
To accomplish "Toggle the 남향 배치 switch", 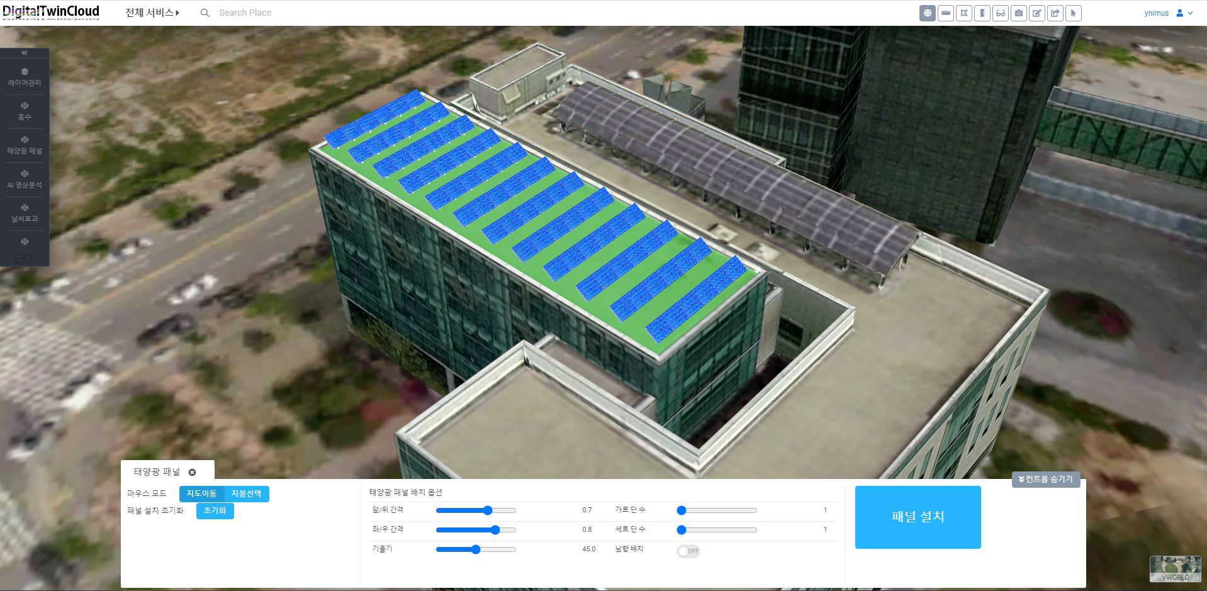I will (x=688, y=551).
